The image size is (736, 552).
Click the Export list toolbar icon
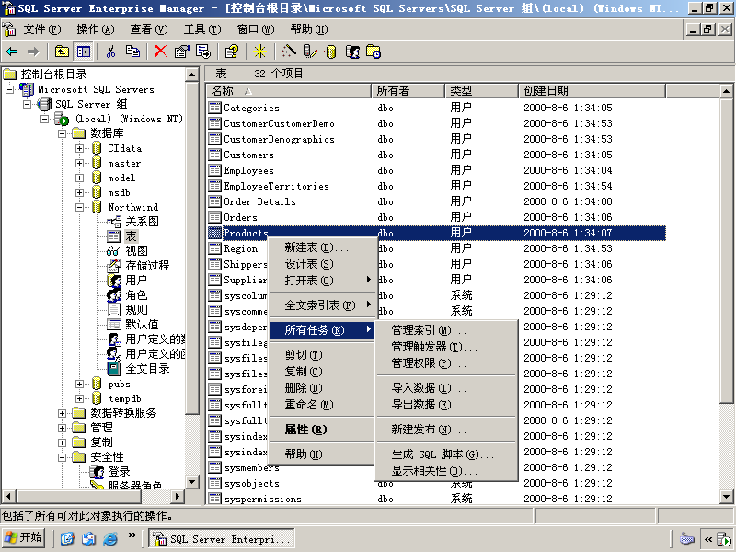(x=203, y=52)
